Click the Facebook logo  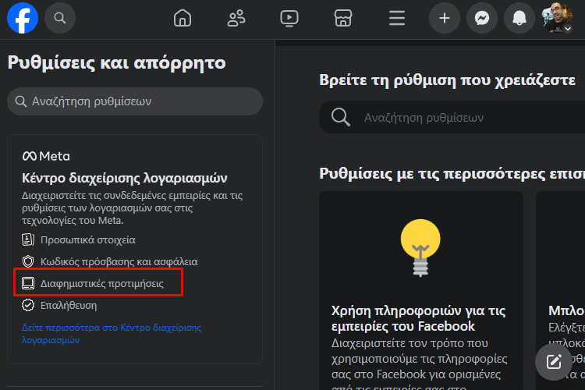tap(23, 18)
